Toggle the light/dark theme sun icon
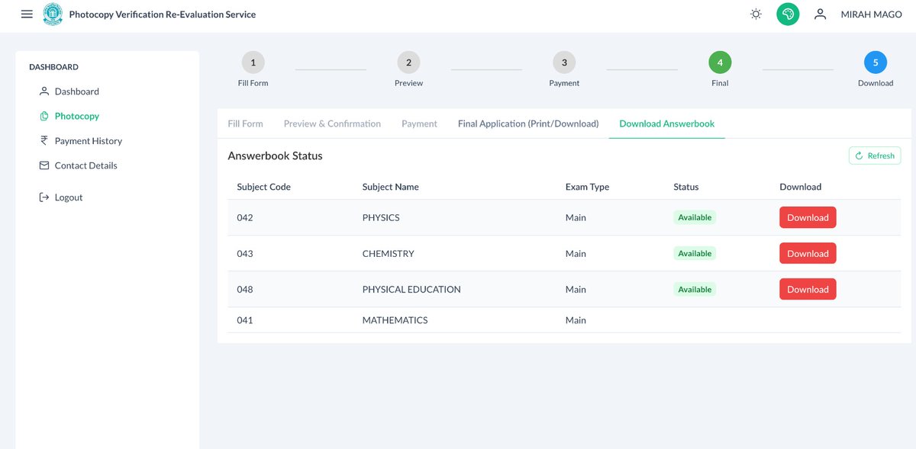 click(756, 14)
